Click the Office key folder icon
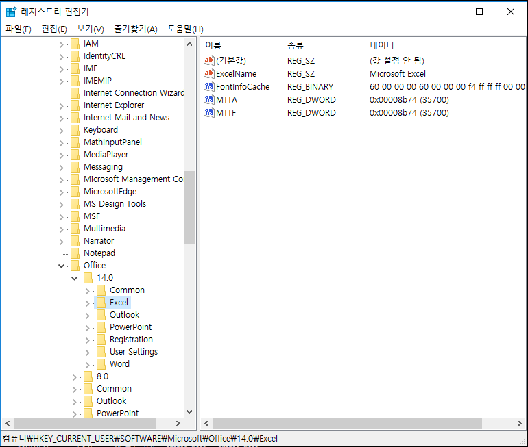The width and height of the screenshot is (528, 447). (75, 266)
